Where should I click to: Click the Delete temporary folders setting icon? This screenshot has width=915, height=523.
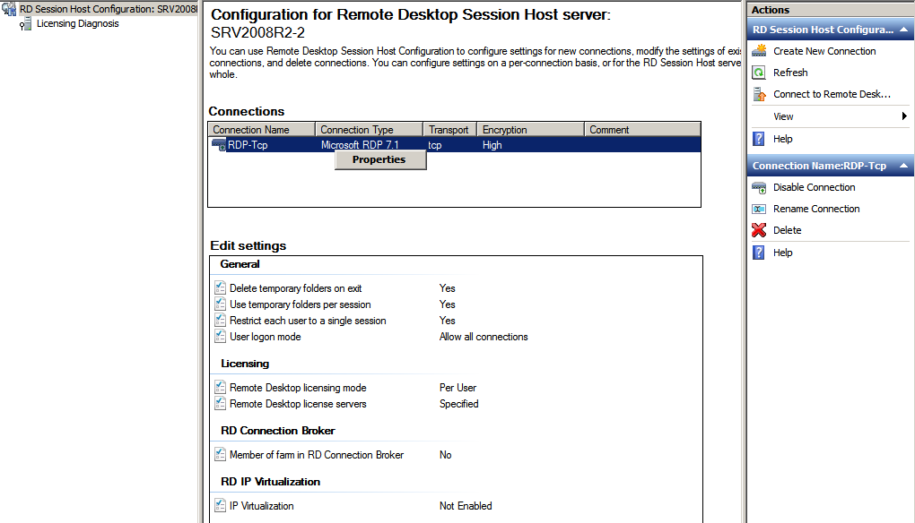click(220, 287)
